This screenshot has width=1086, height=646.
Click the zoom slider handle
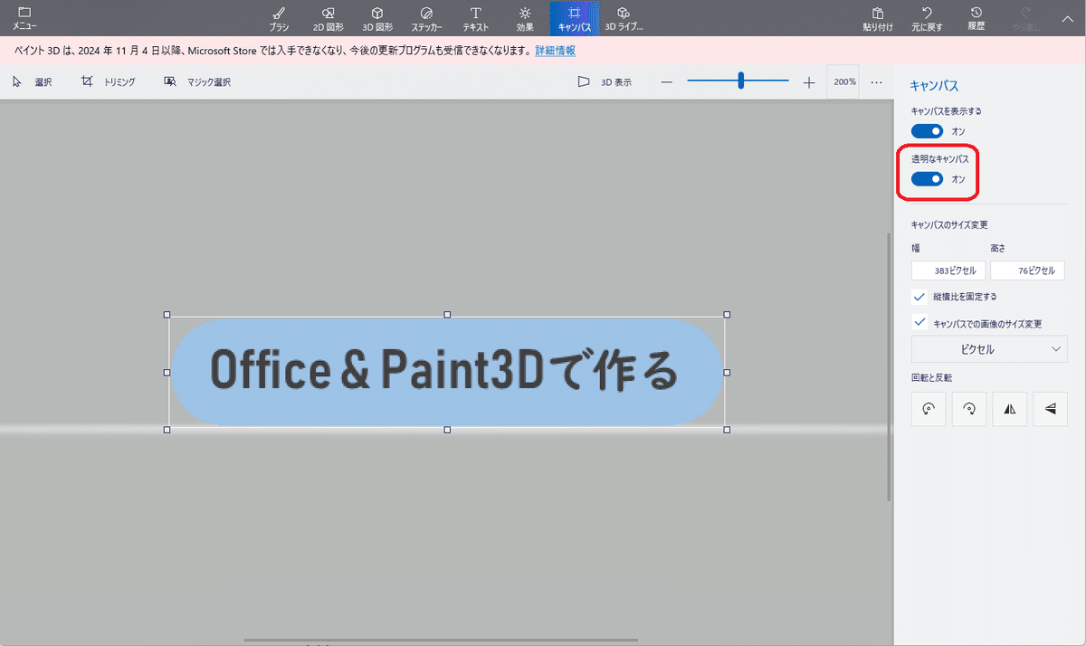pyautogui.click(x=740, y=81)
